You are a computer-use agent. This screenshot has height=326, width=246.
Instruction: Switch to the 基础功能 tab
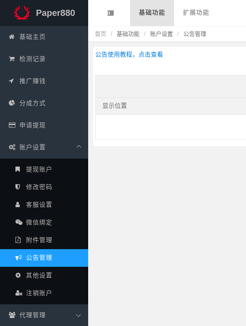pyautogui.click(x=152, y=13)
